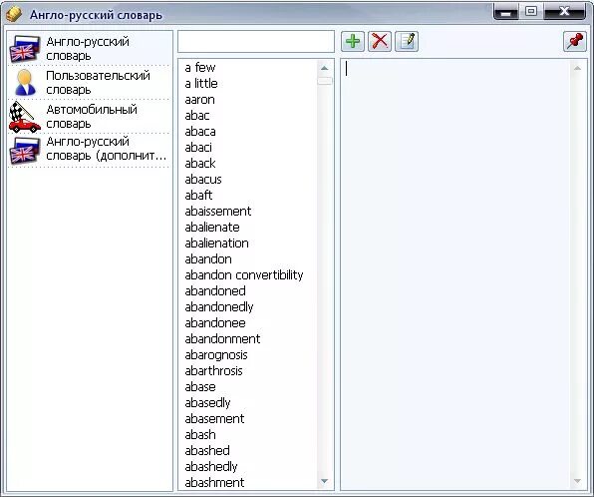
Task: Click translation pane scrollbar down arrow
Action: pyautogui.click(x=577, y=481)
